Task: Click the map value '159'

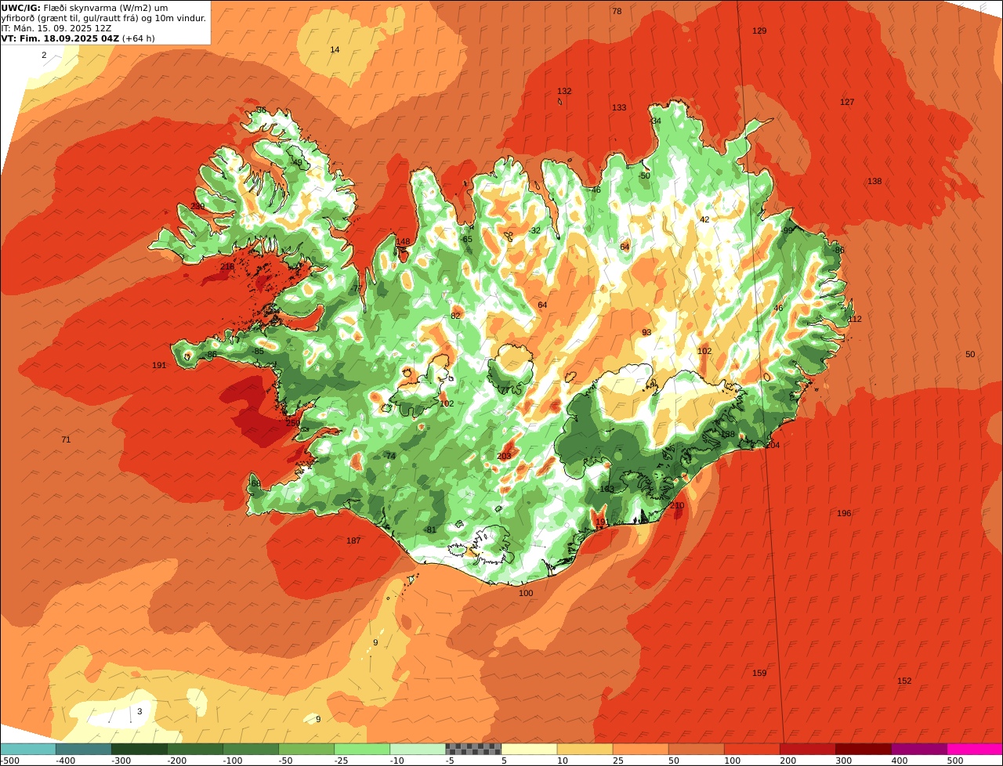Action: [x=759, y=673]
